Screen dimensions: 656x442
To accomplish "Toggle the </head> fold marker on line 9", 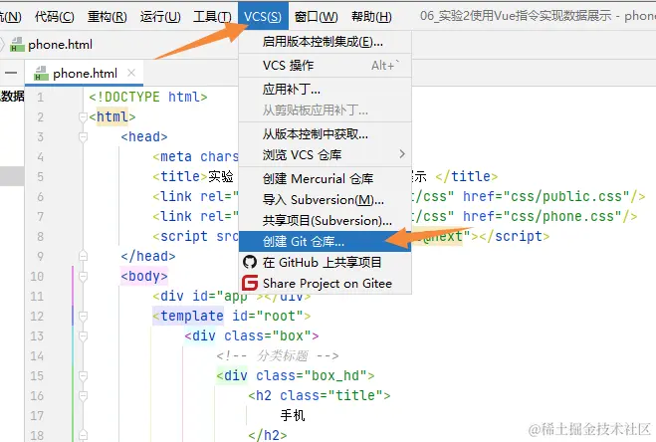I will (x=83, y=256).
